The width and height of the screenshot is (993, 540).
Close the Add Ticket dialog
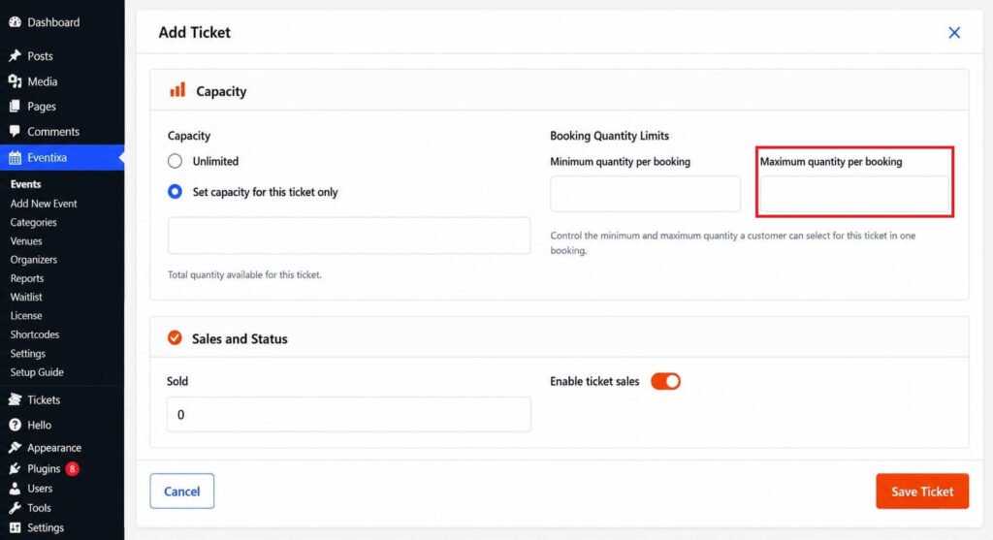pyautogui.click(x=954, y=32)
